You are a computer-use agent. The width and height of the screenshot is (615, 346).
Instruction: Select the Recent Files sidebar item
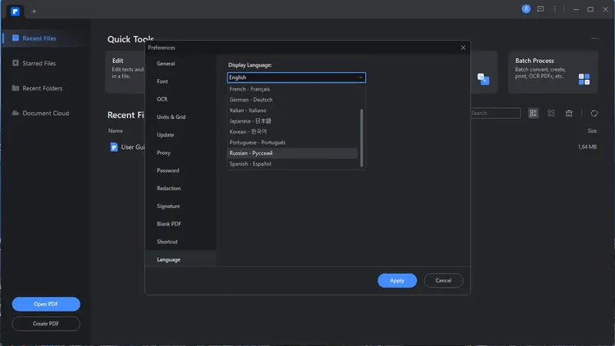(x=44, y=38)
